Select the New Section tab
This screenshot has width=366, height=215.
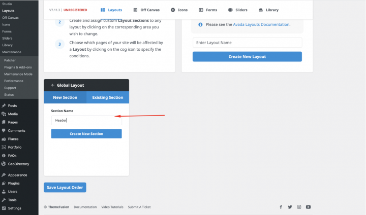pyautogui.click(x=65, y=97)
